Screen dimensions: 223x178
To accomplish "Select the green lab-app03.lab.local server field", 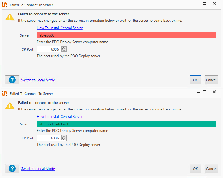I will [126, 124].
